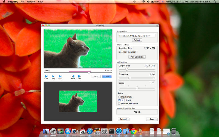Toggle the Loop button on

click(x=107, y=77)
